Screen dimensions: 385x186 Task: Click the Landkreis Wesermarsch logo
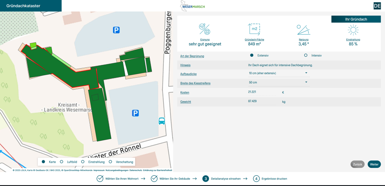(x=192, y=6)
